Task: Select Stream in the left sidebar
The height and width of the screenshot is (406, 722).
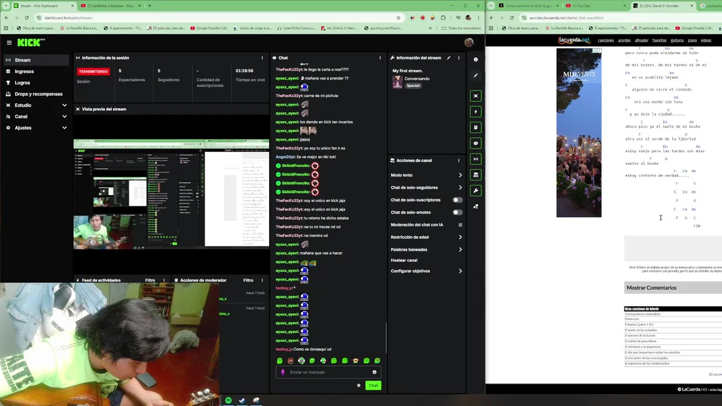Action: coord(37,60)
